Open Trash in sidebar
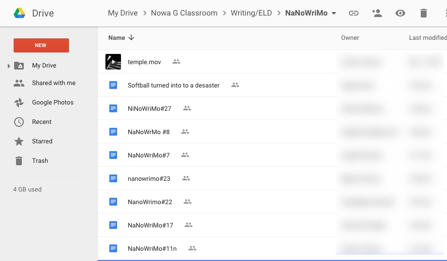447x261 pixels. pos(40,160)
